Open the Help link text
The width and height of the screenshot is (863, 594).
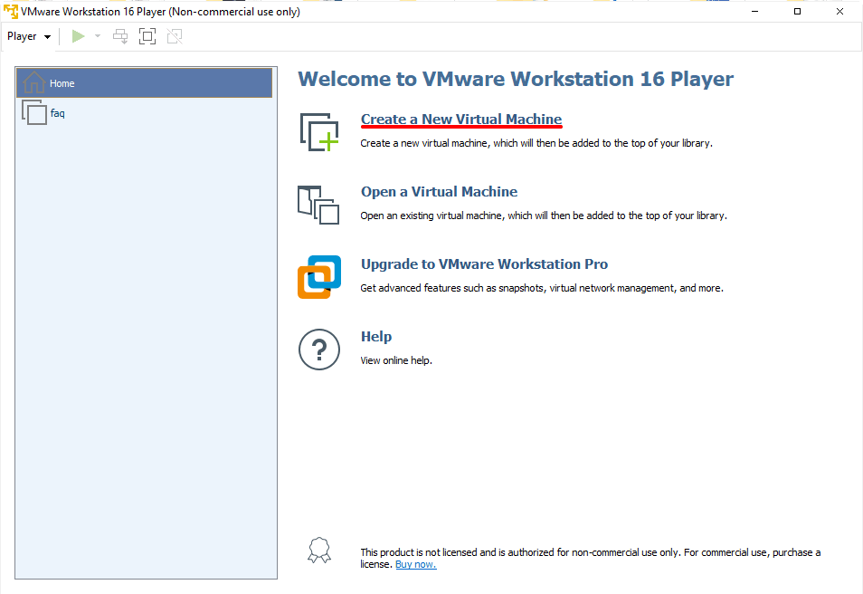coord(376,337)
